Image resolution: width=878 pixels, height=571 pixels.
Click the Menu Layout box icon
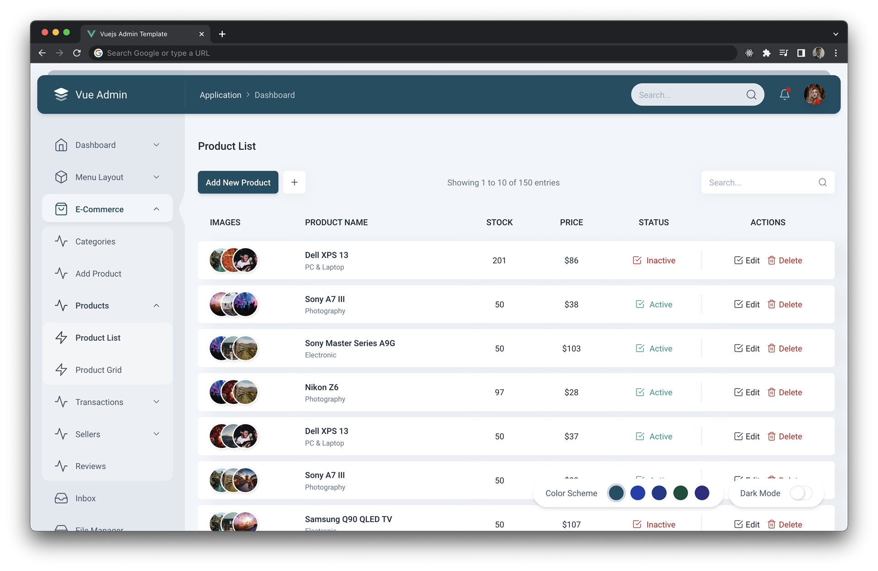point(61,177)
